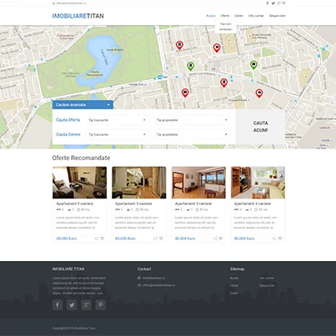Choose Inchirieri from the Oferte submenu
The height and width of the screenshot is (336, 336).
226,29
